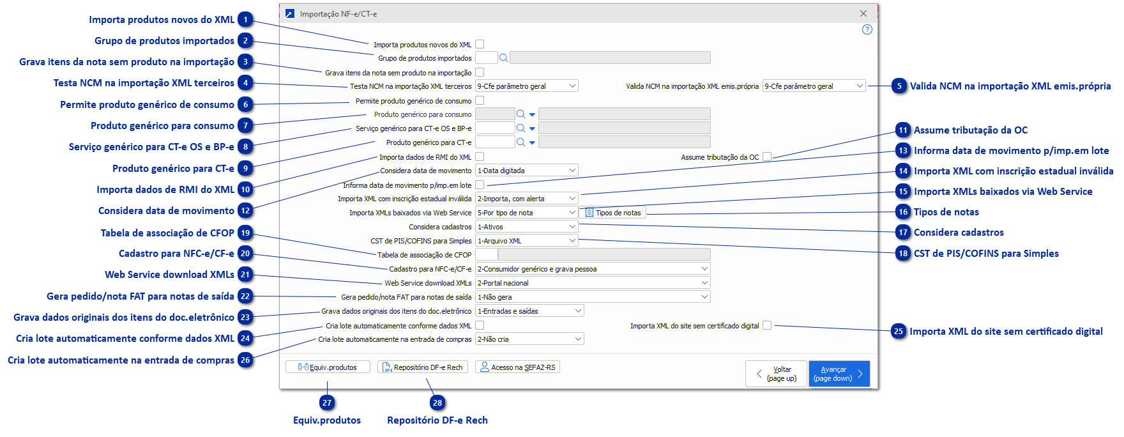
Task: Click arrow beside Produto genérico para consumo search
Action: [532, 115]
